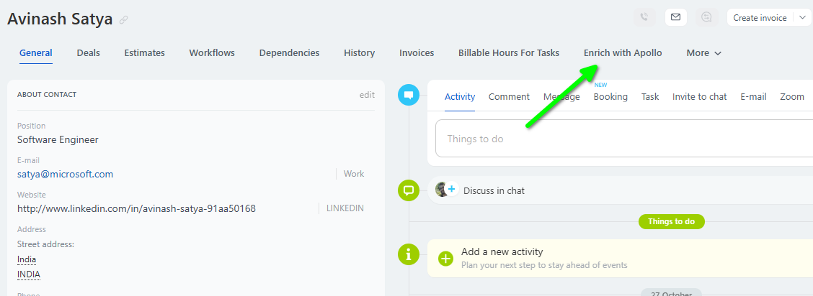This screenshot has height=296, width=813.
Task: Expand the Create invoice dropdown arrow
Action: pos(802,17)
